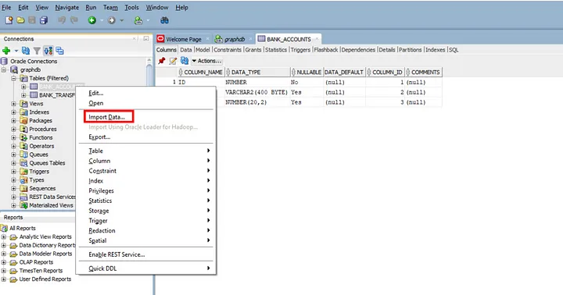Sort by COLUMN_ID header
This screenshot has height=295, width=563.
click(385, 72)
